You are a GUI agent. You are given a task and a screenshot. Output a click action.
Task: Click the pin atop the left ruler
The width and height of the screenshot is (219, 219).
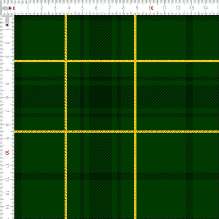[x=7, y=25]
